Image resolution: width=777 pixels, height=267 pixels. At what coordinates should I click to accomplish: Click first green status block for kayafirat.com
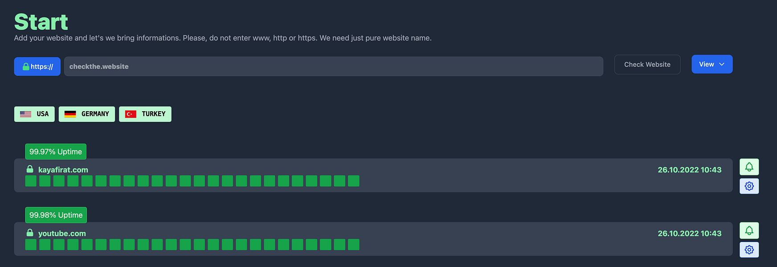(31, 181)
